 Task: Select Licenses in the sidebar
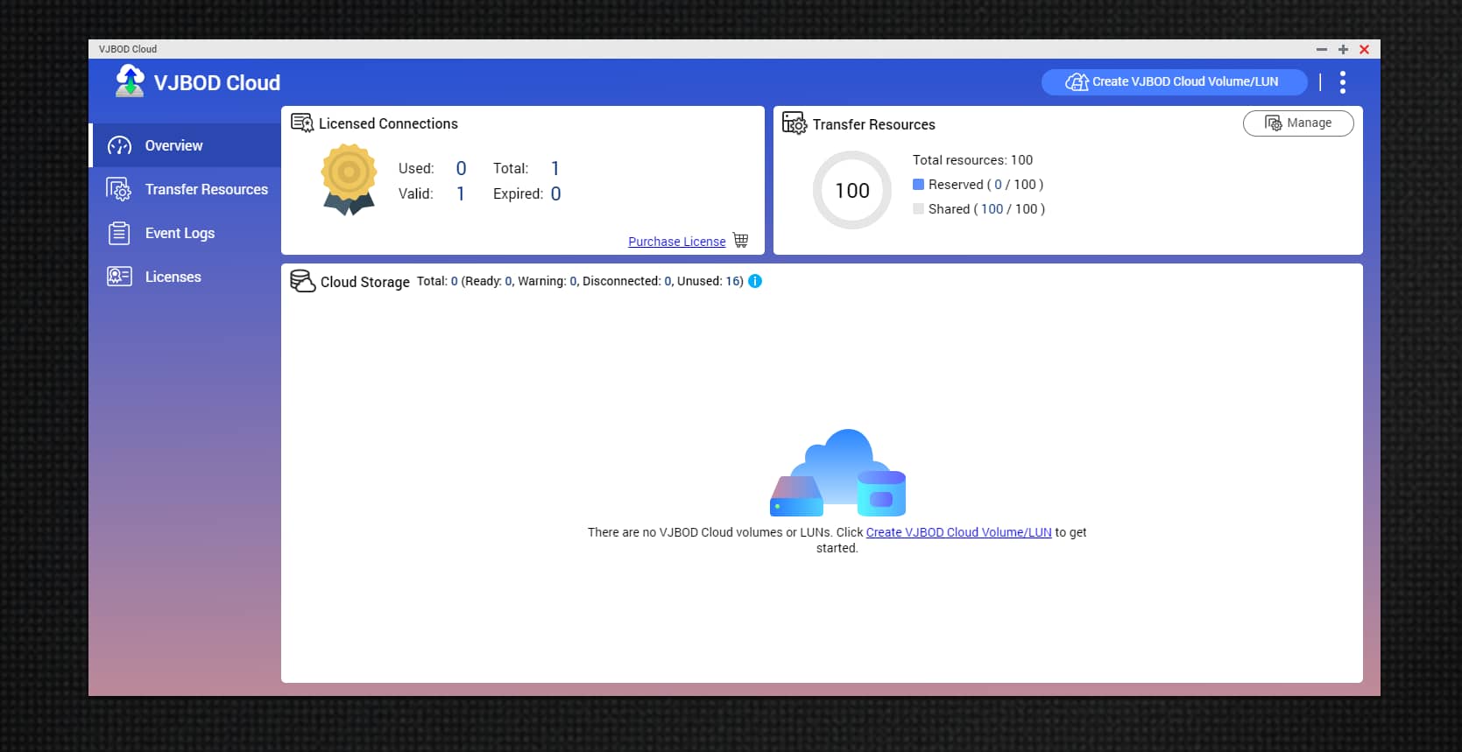point(186,277)
